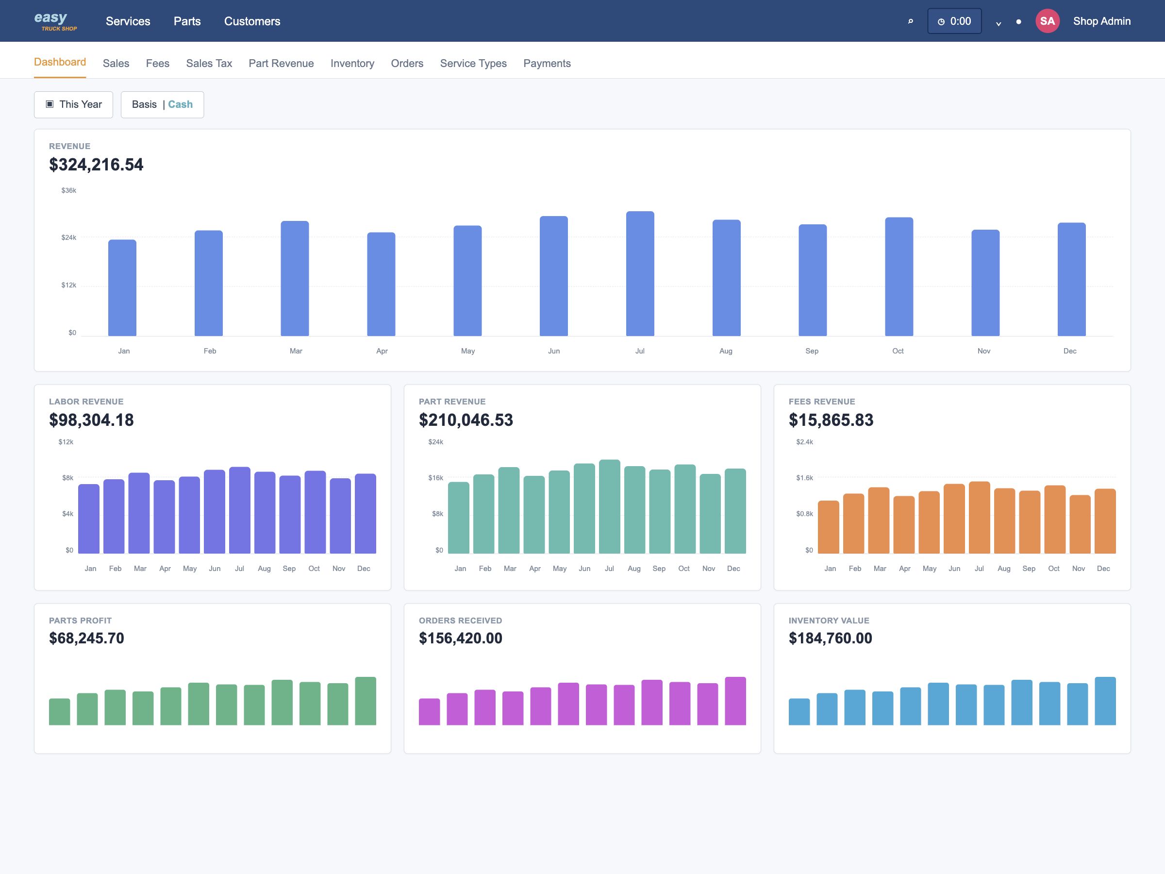Select the Apr bar in Revenue chart
The image size is (1165, 874).
pos(382,284)
